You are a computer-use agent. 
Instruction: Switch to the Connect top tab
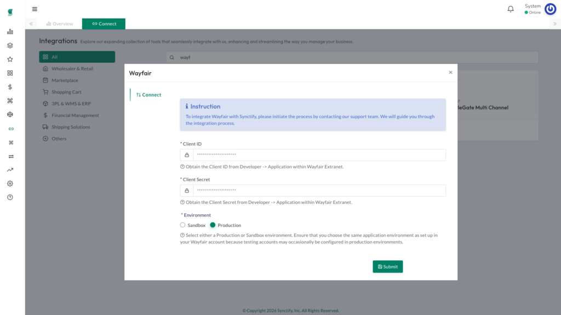pos(104,24)
